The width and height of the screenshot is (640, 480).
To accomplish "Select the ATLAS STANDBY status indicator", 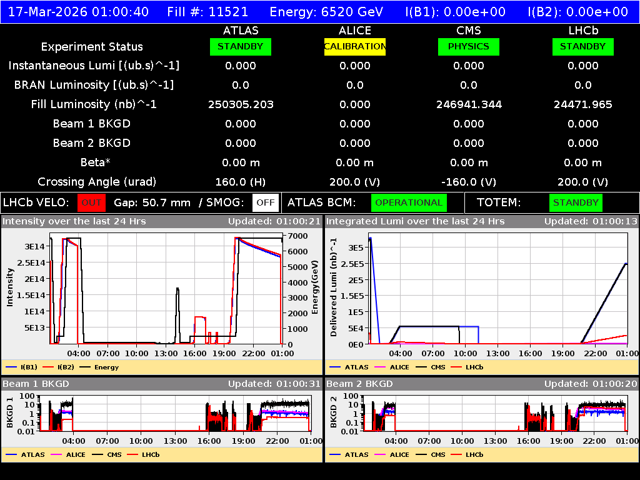I will coord(240,46).
